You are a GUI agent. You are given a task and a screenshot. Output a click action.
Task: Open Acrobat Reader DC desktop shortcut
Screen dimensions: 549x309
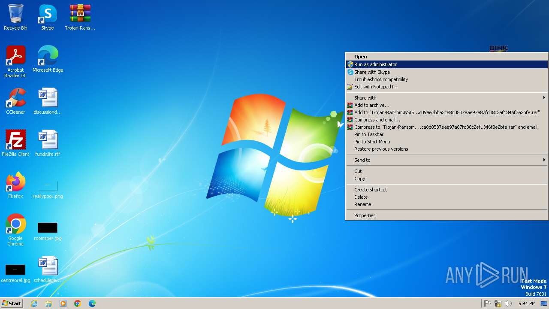point(15,62)
